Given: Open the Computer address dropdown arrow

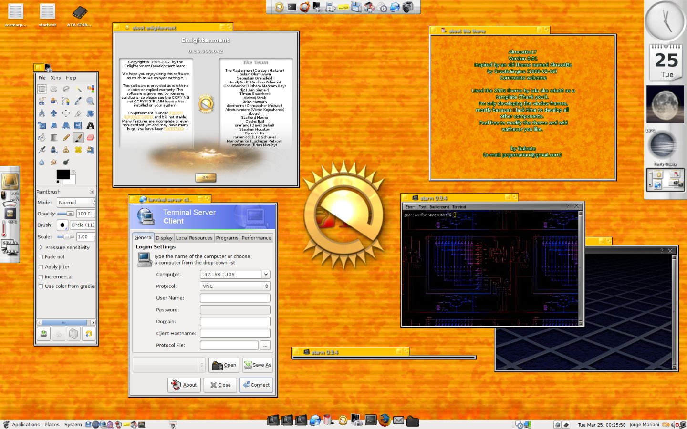Looking at the screenshot, I should (x=266, y=275).
